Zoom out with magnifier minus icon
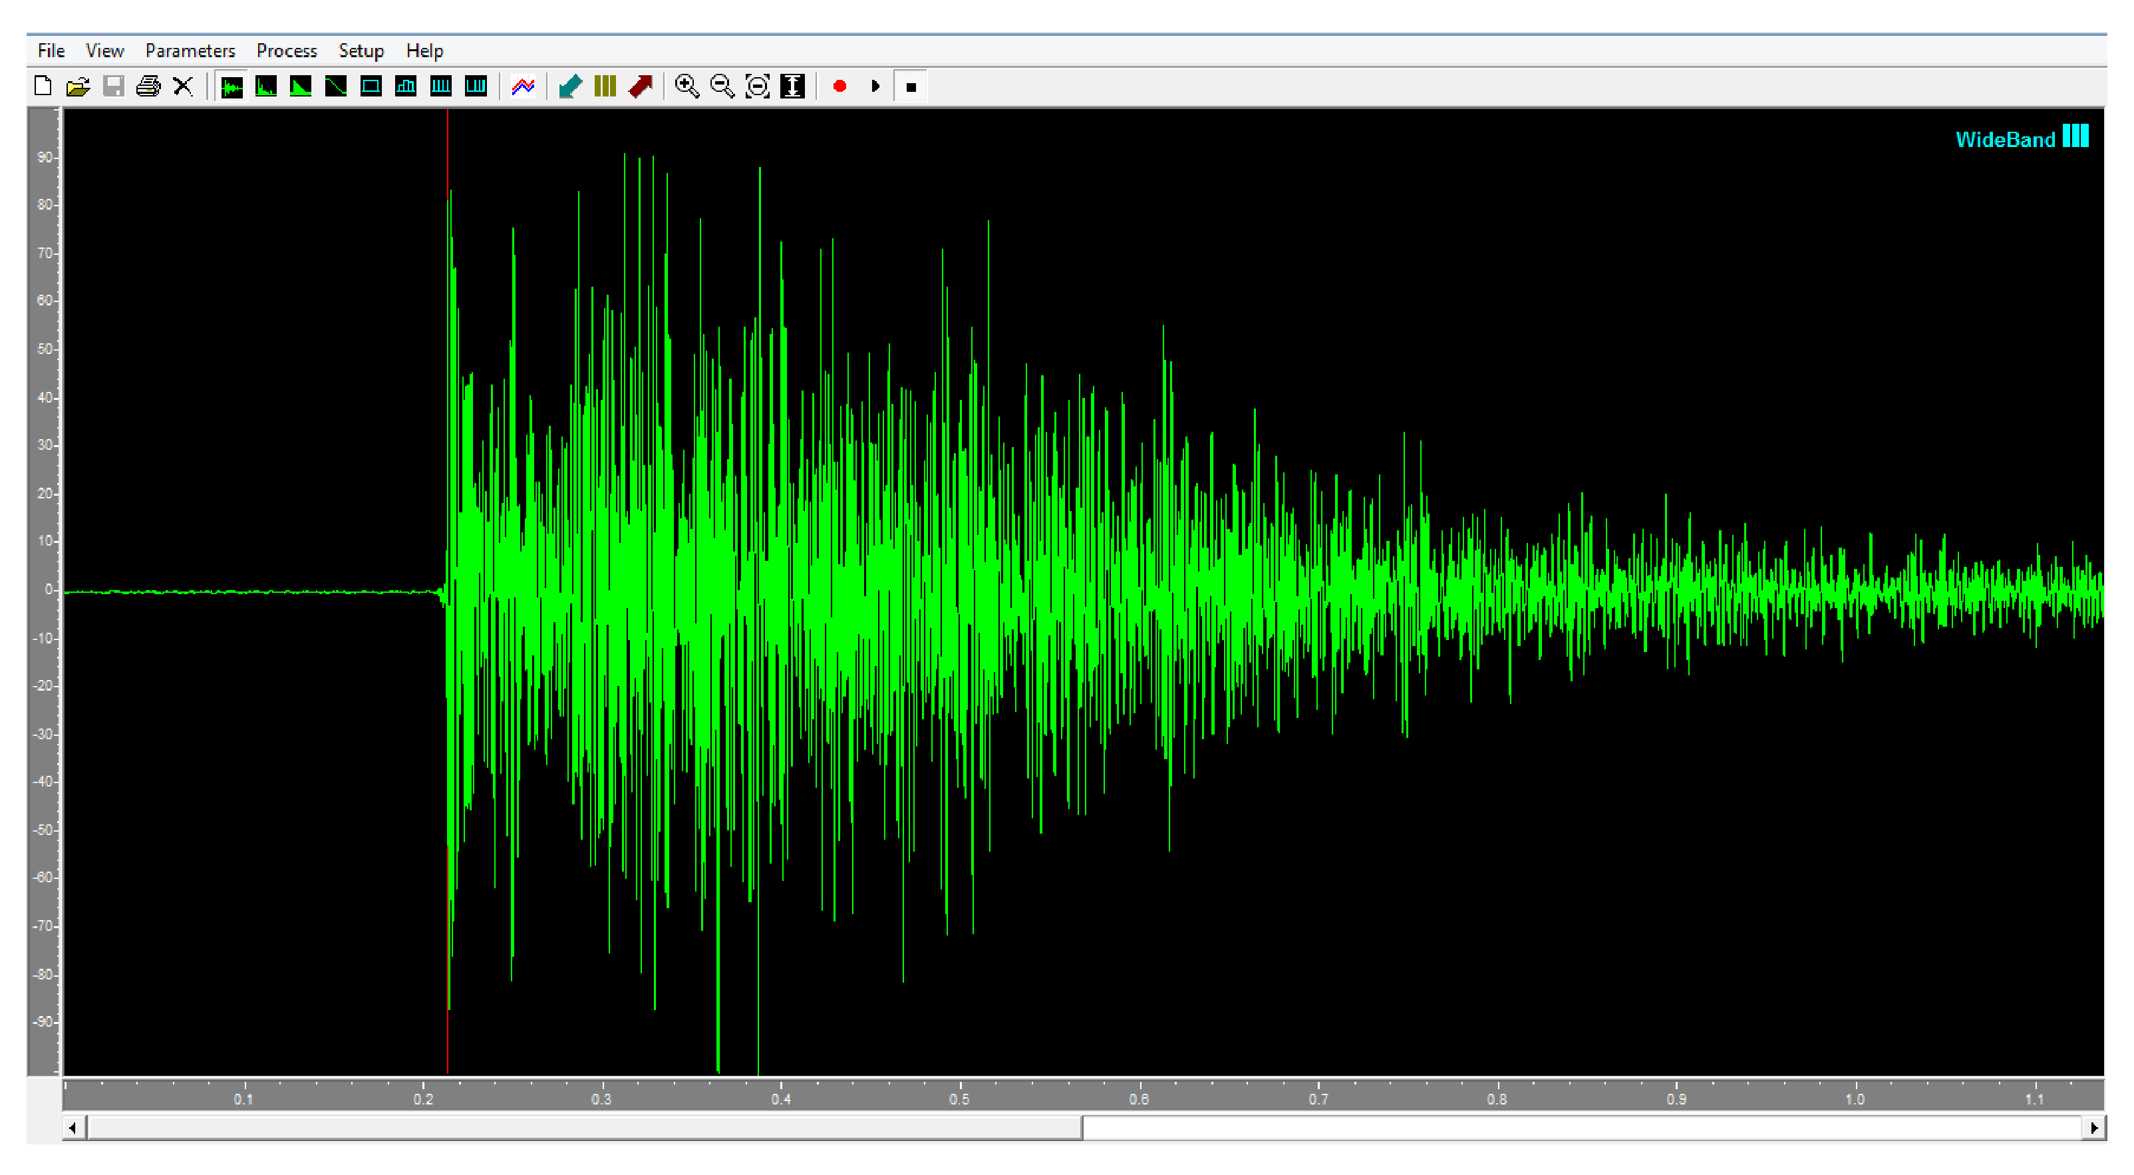2134x1175 pixels. point(722,86)
